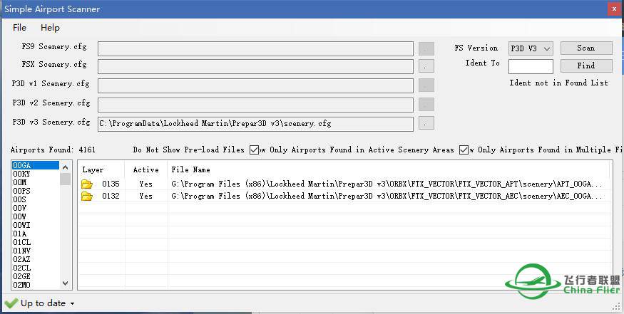Select airport 00V in the list
This screenshot has width=624, height=314.
(36, 209)
